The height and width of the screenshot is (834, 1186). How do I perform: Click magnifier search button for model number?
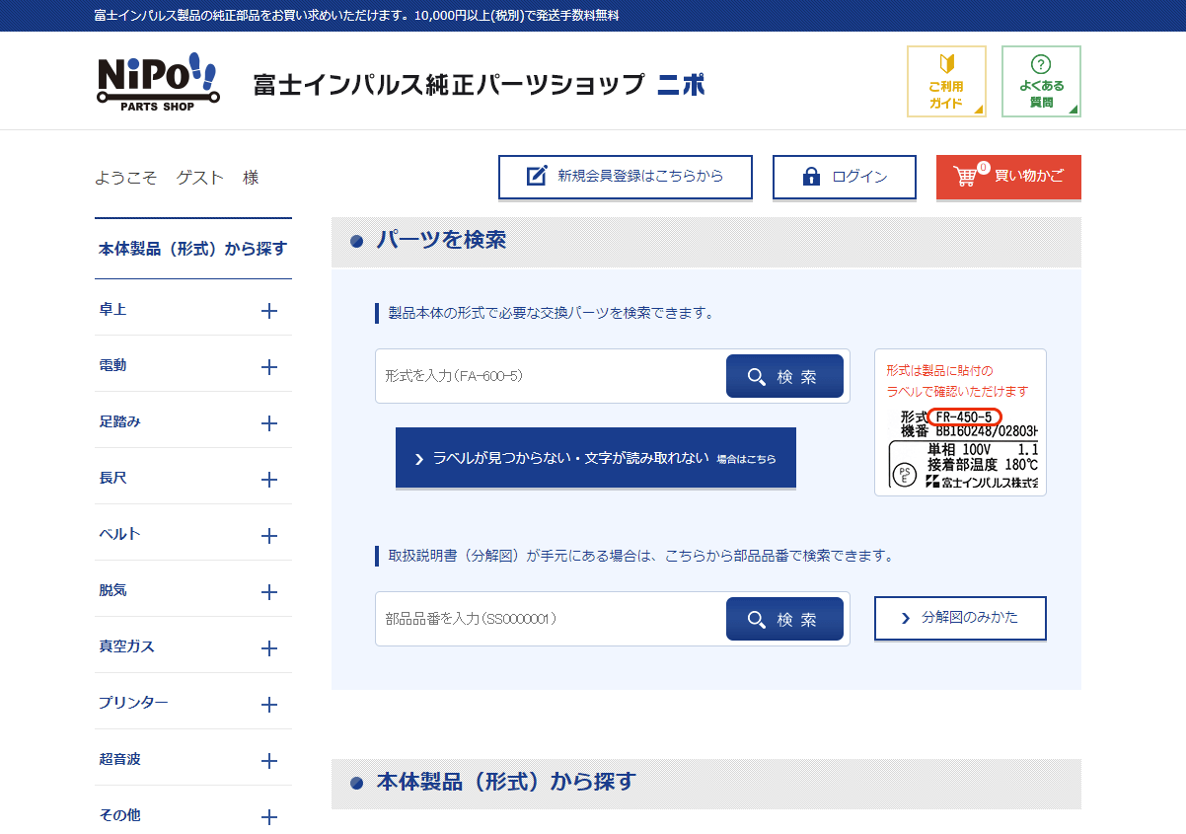point(784,376)
